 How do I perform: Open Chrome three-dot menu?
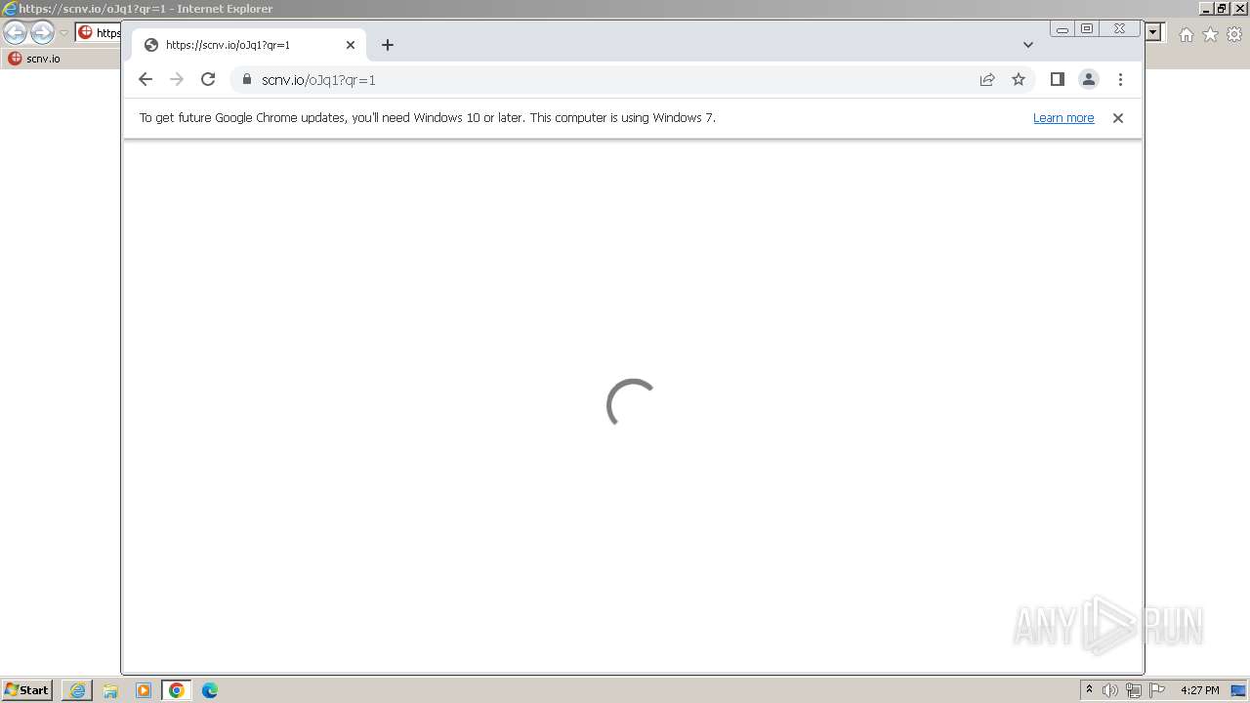coord(1120,80)
